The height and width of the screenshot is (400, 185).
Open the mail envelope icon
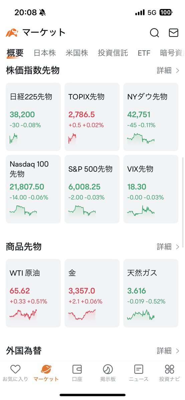click(174, 33)
